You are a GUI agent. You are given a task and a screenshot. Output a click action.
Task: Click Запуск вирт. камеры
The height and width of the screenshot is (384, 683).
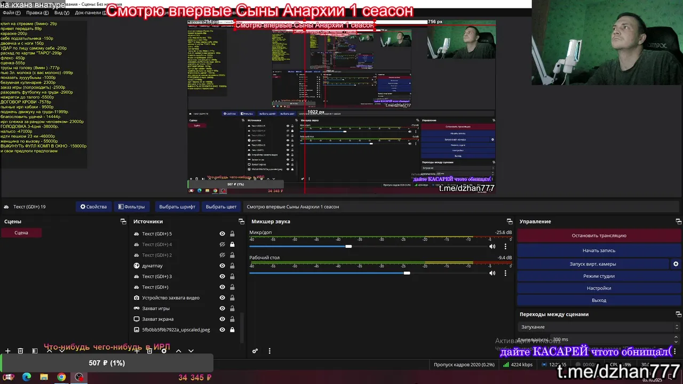click(x=592, y=264)
